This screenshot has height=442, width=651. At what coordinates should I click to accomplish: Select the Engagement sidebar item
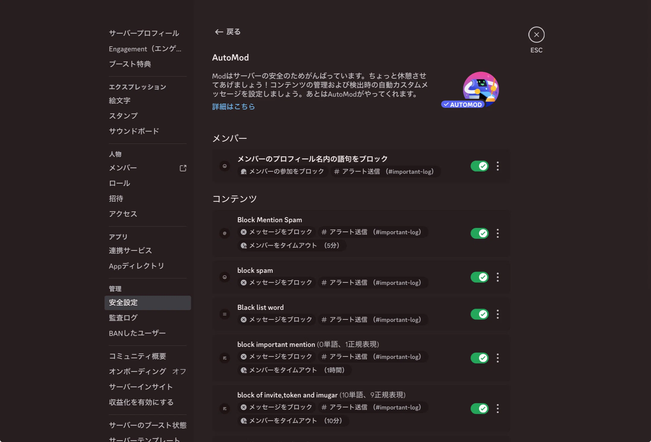point(148,48)
